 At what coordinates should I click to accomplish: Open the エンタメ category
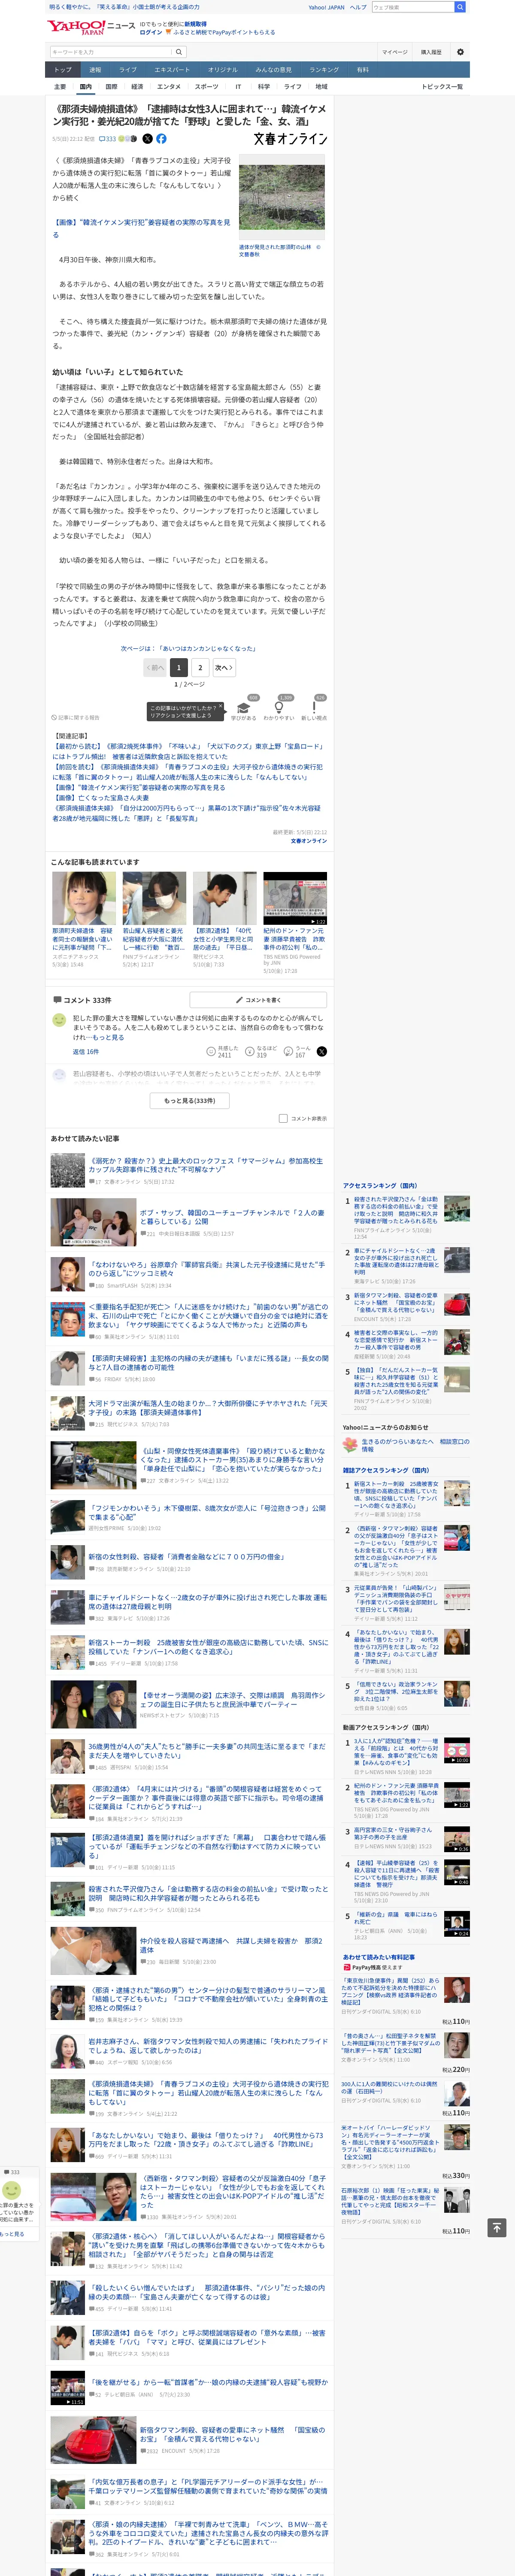pyautogui.click(x=169, y=87)
